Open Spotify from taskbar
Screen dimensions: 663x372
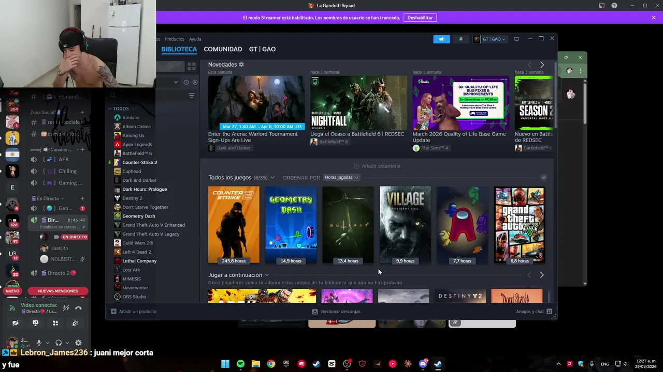tap(240, 364)
